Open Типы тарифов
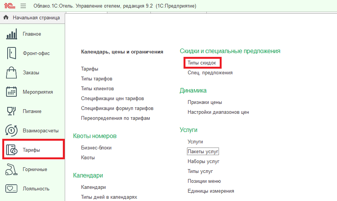The width and height of the screenshot is (337, 201). [x=96, y=79]
